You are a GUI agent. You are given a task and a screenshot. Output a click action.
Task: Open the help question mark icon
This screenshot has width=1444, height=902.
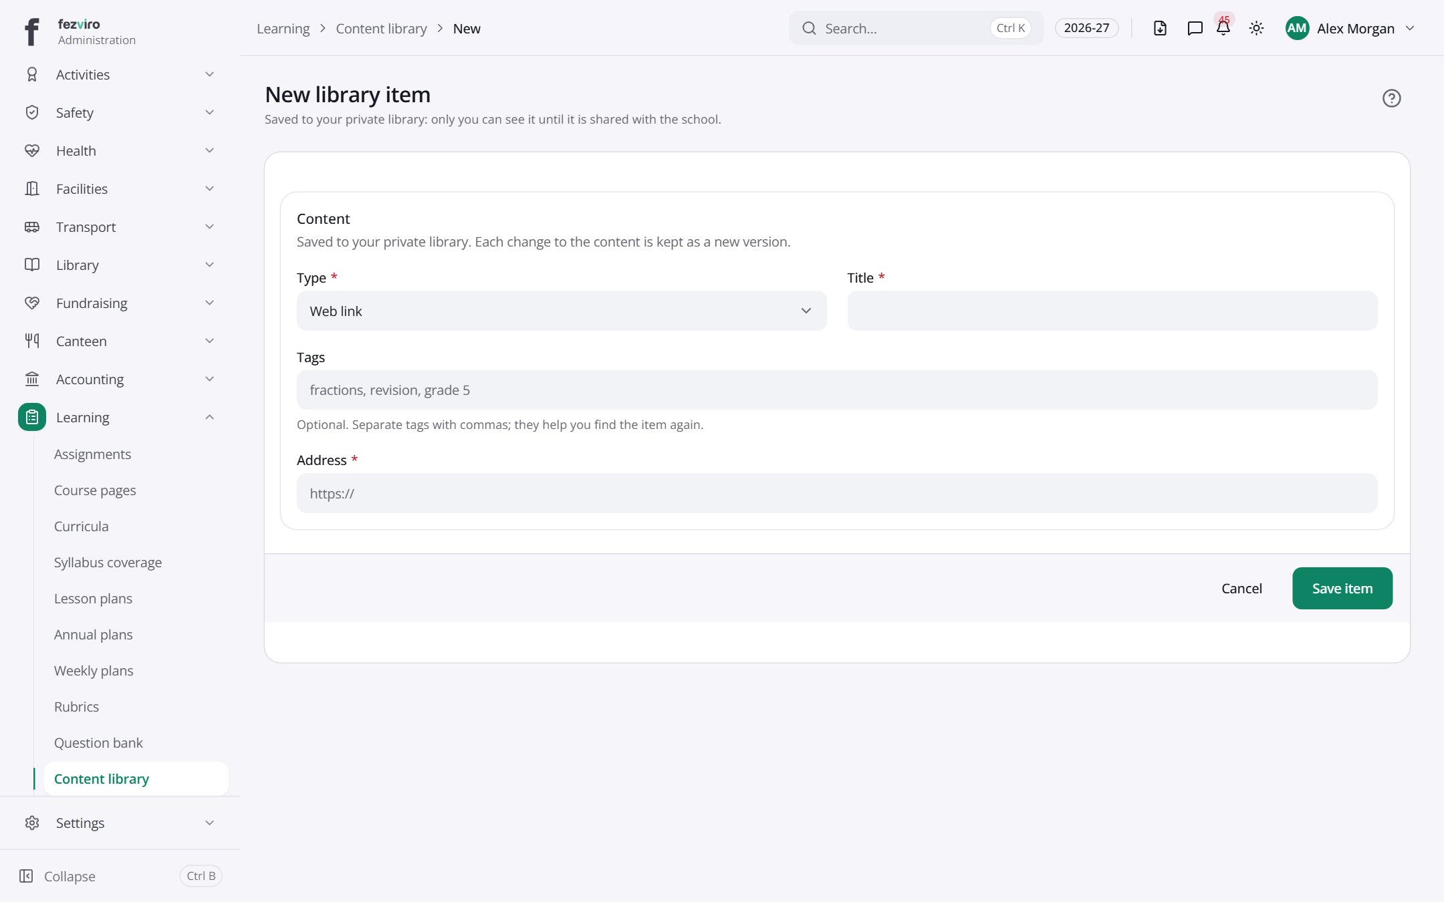point(1391,98)
